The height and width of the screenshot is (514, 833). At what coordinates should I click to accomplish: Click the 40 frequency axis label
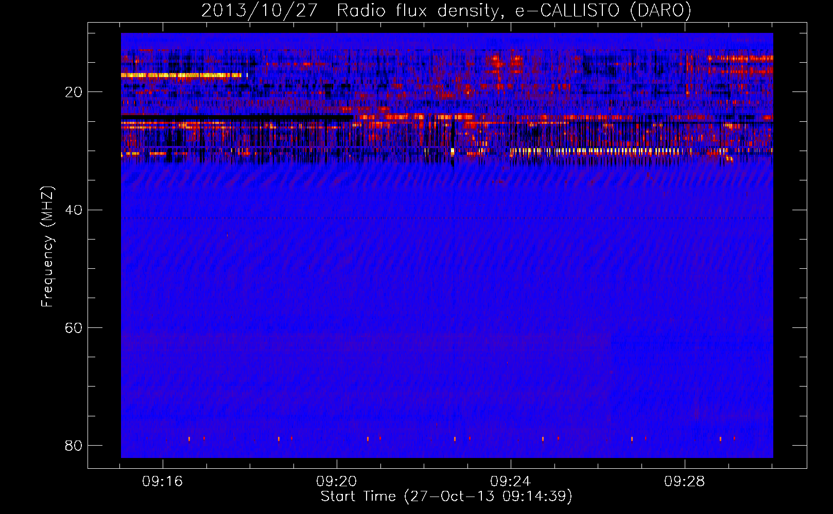click(73, 210)
